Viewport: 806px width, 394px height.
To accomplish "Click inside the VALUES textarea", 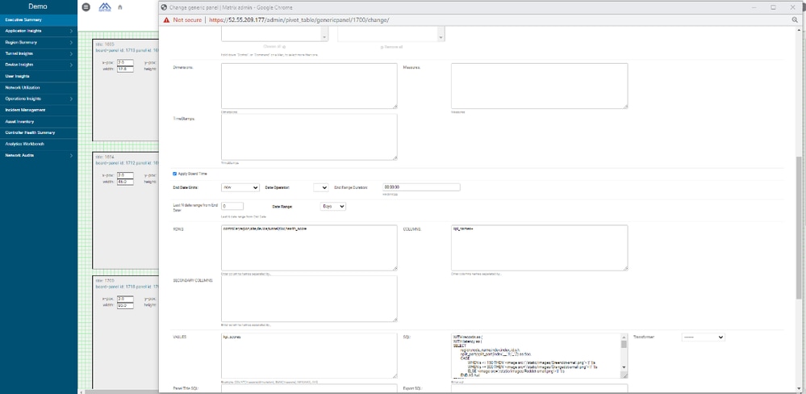I will (309, 356).
